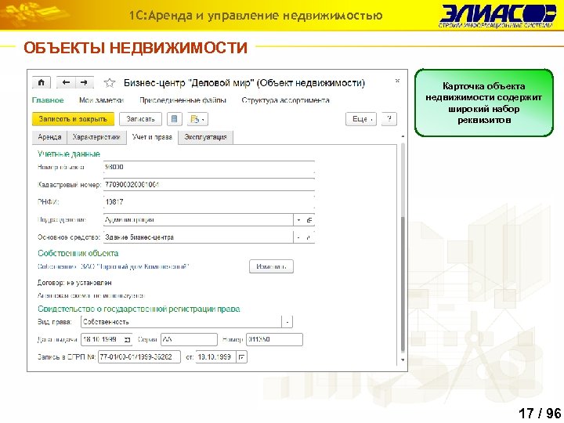Add object to favorites with star
This screenshot has height=423, width=564.
click(110, 83)
